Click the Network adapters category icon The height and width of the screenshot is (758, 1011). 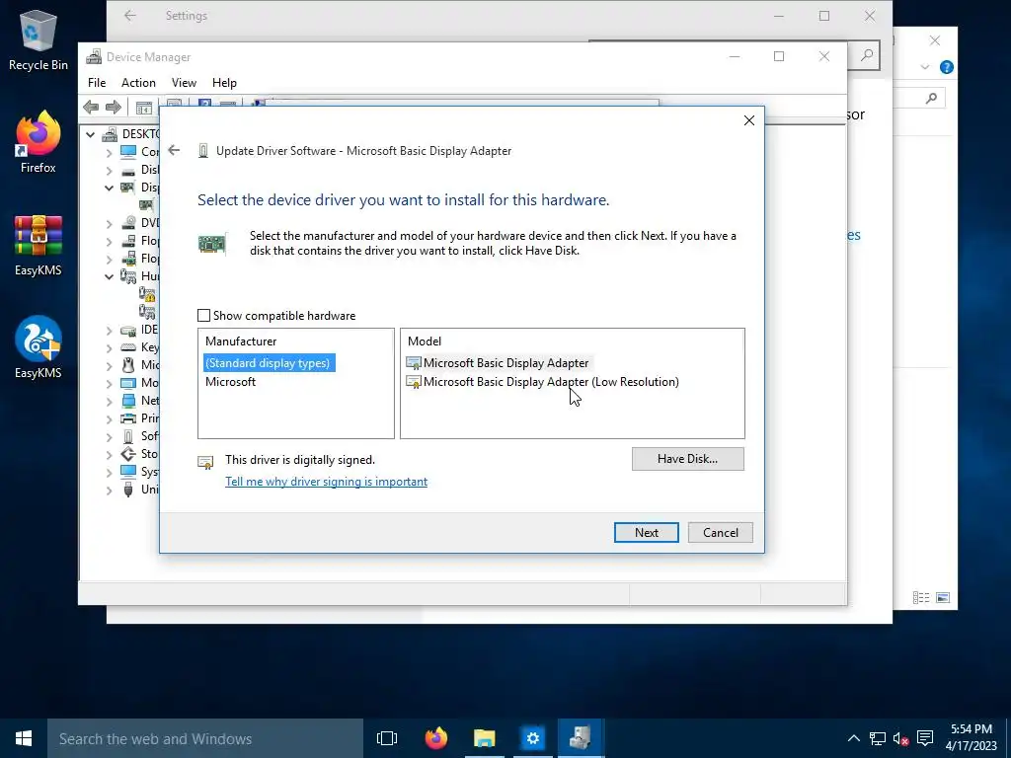128,401
